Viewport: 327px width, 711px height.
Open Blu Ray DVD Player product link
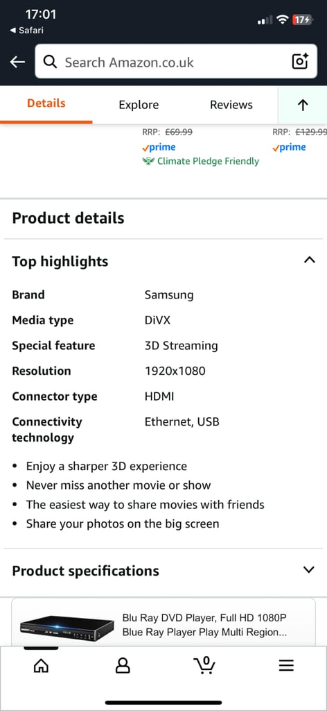pos(204,625)
